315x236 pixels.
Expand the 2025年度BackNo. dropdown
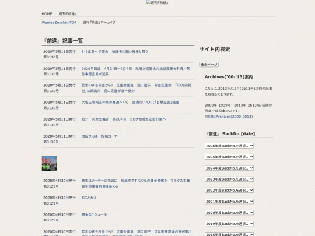[229, 157]
